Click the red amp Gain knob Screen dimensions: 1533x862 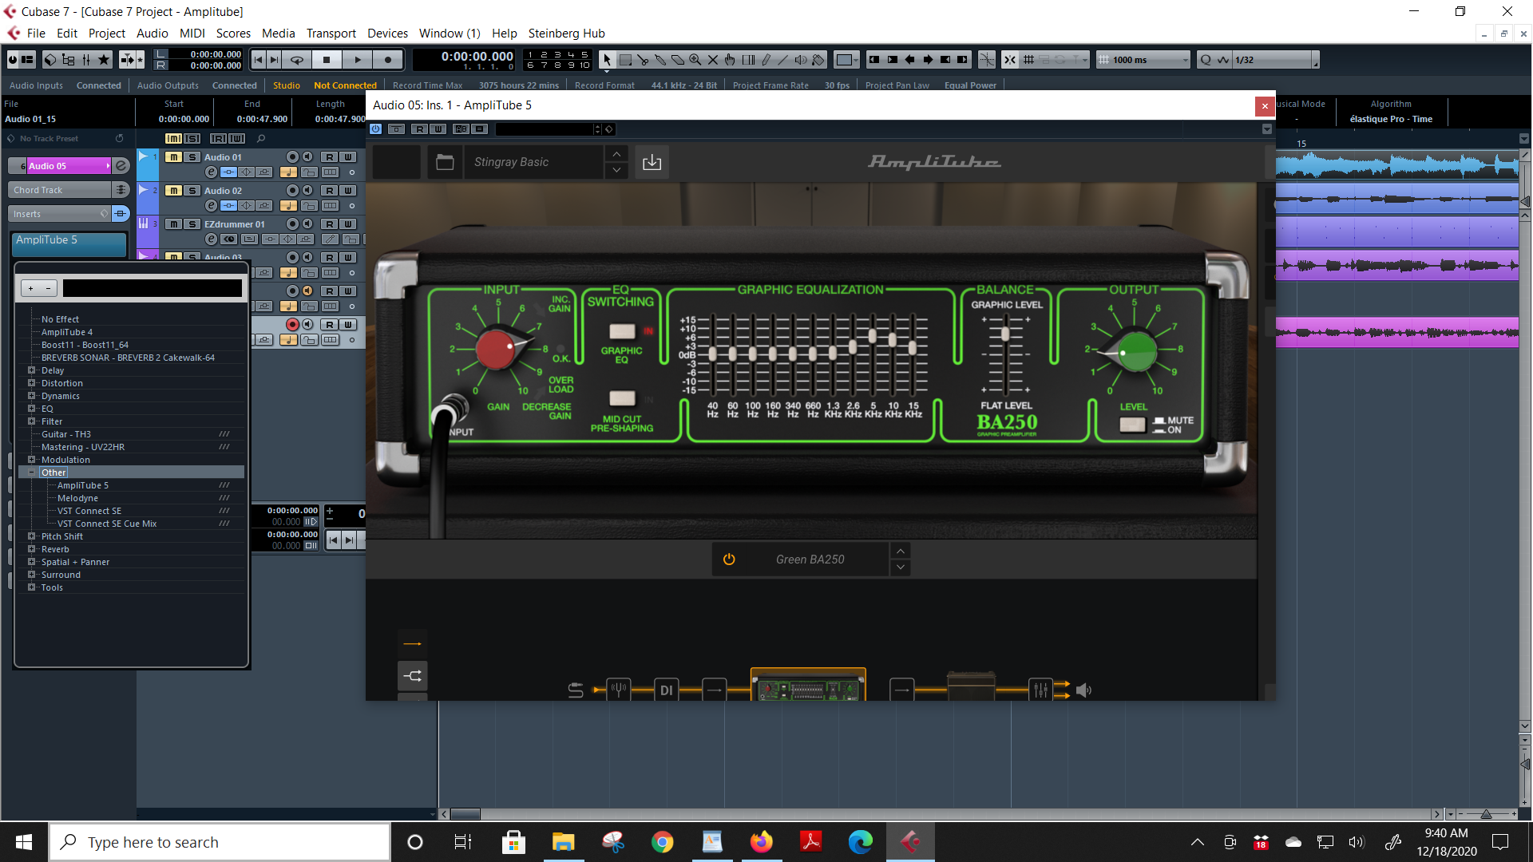tap(497, 350)
